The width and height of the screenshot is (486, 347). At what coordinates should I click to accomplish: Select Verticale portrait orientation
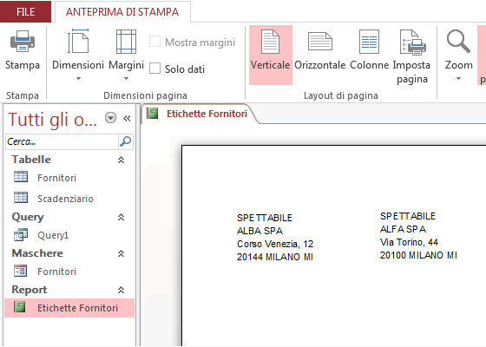tap(270, 55)
